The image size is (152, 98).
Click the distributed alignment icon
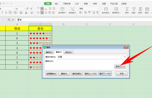tap(53, 13)
